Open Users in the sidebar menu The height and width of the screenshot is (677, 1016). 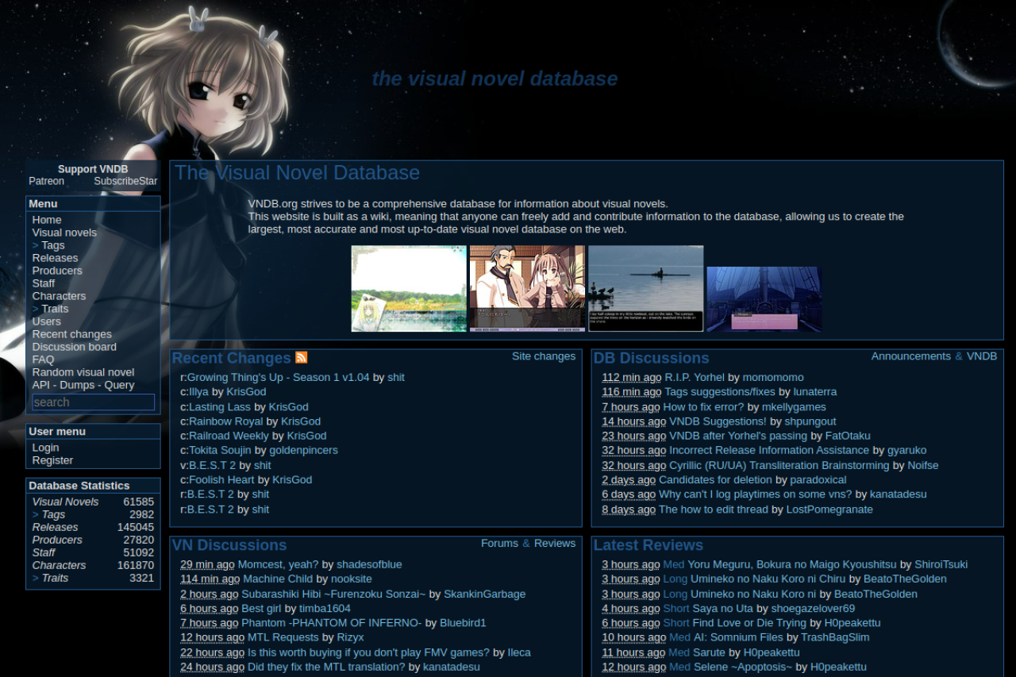47,321
